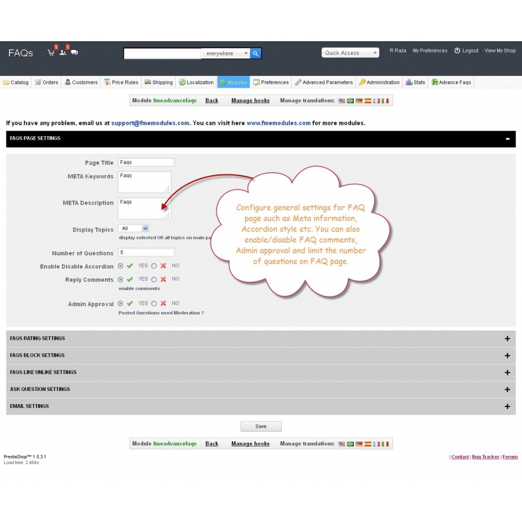This screenshot has height=522, width=522.
Task: Open the Advance Faqs menu icon
Action: coord(434,82)
